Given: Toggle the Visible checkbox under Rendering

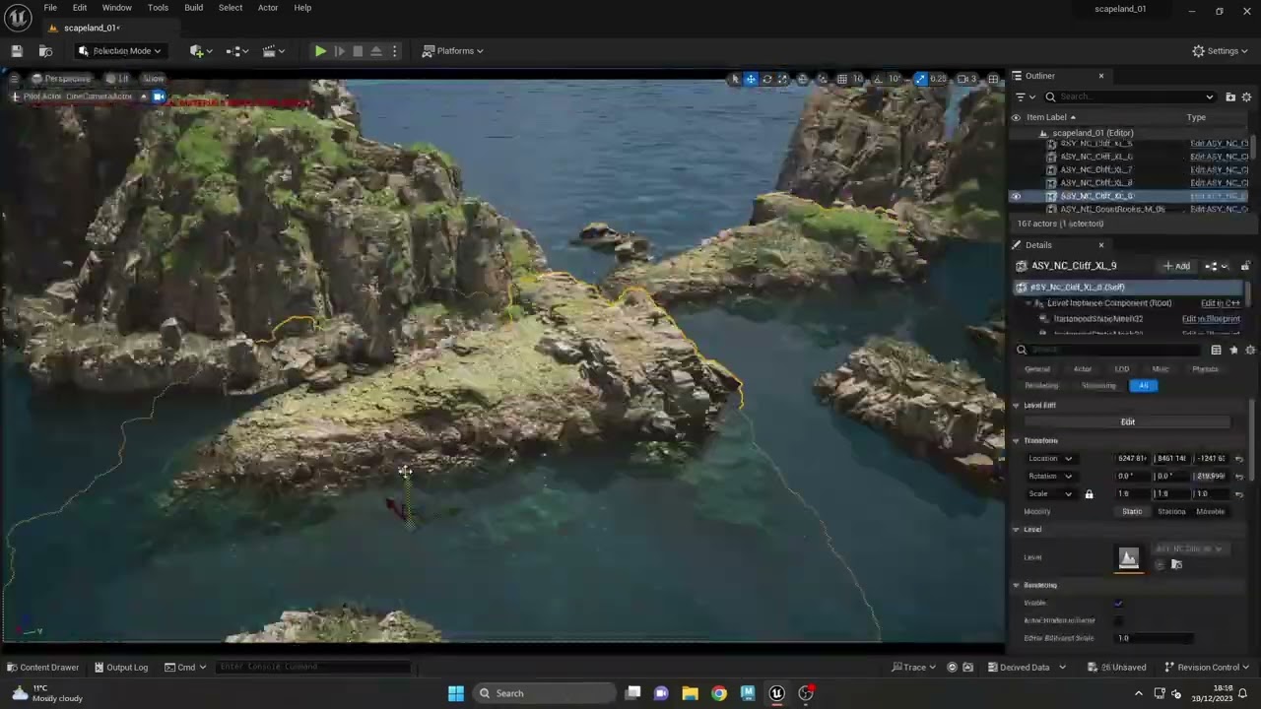Looking at the screenshot, I should 1118,603.
